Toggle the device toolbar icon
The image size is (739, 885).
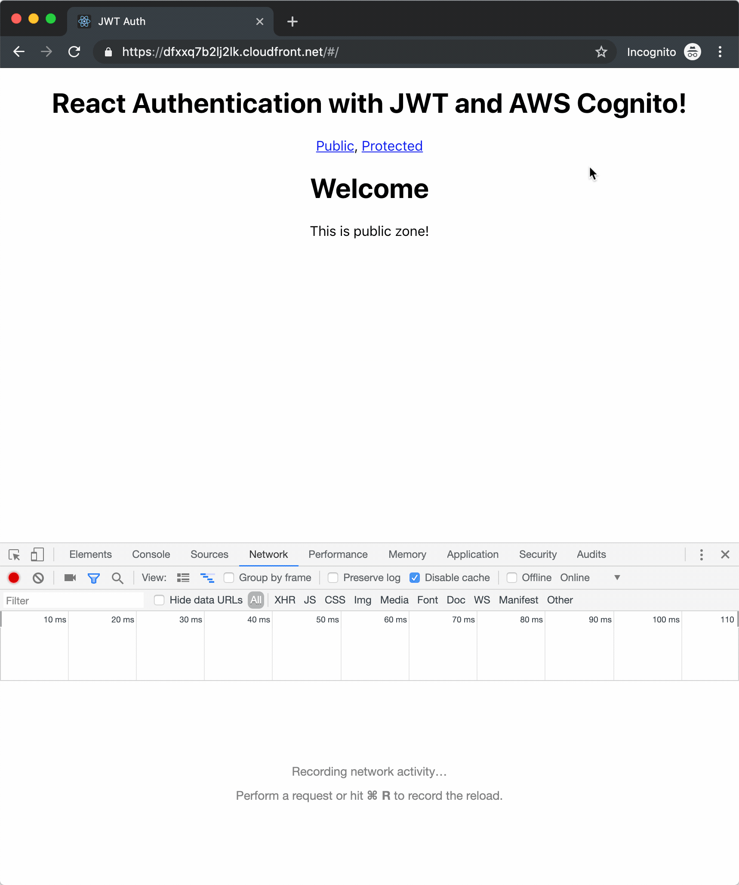(x=37, y=554)
